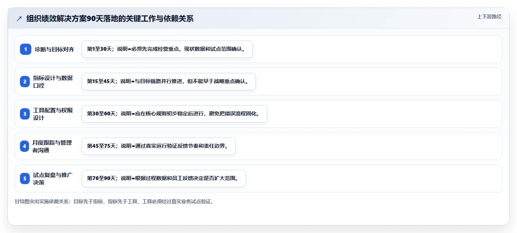Click the footnote starting 甘特图突出实施依赖关系
Image resolution: width=517 pixels, height=233 pixels.
(x=115, y=201)
